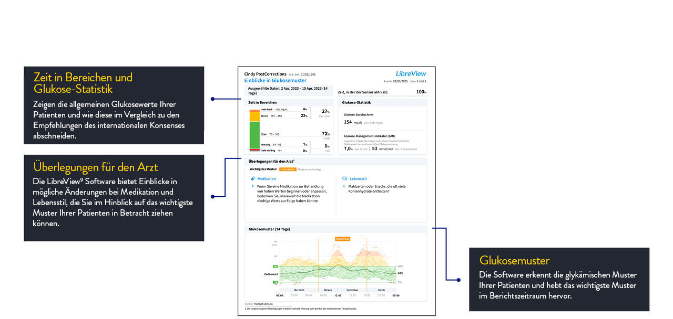Click the LibreView logo
673x319 pixels.
tap(411, 74)
